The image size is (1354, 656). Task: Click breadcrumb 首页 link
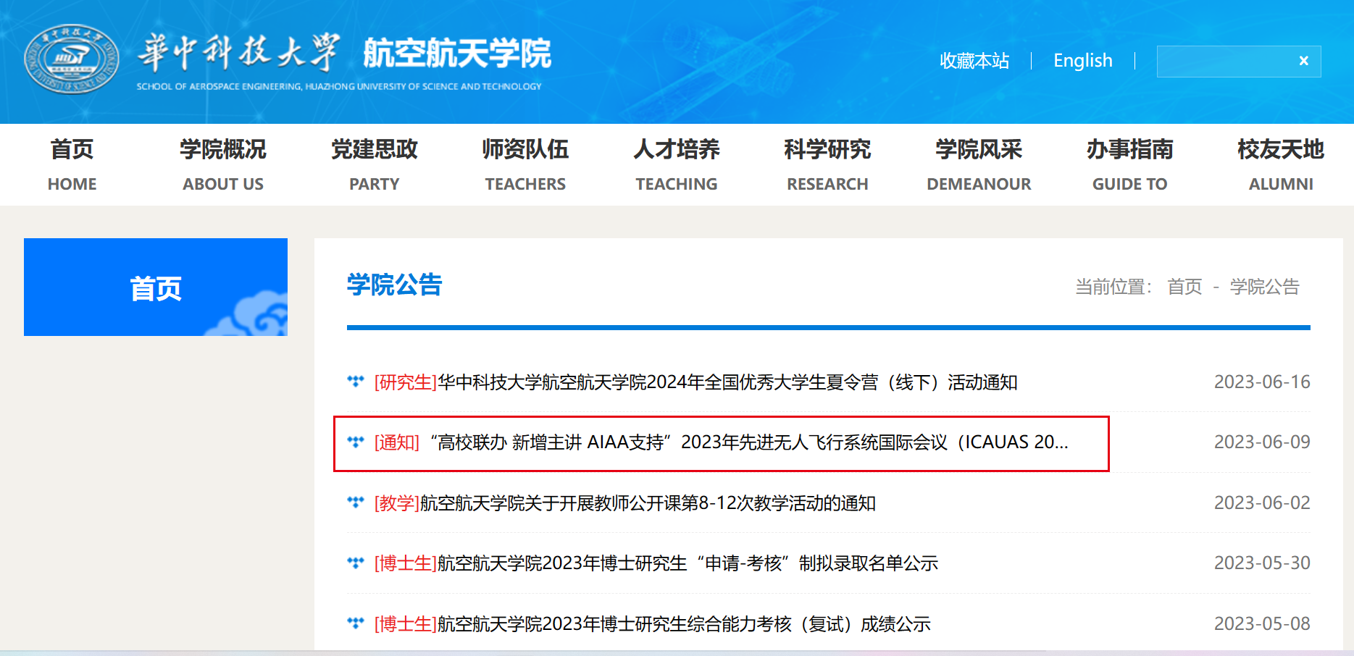pyautogui.click(x=1184, y=287)
